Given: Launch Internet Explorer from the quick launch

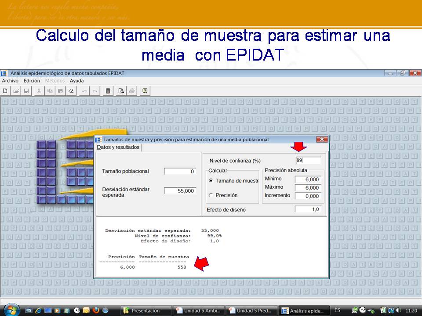Looking at the screenshot, I should coord(39,310).
